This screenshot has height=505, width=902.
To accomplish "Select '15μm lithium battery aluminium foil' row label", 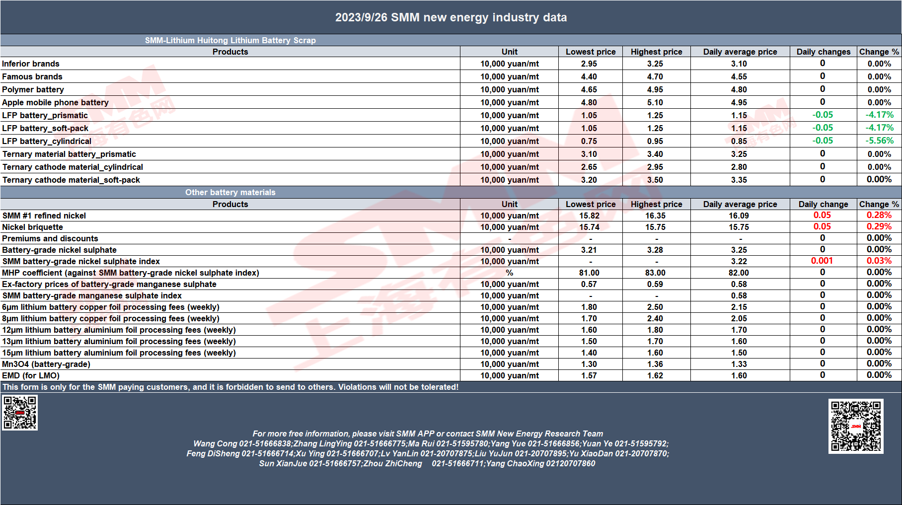I will [119, 353].
